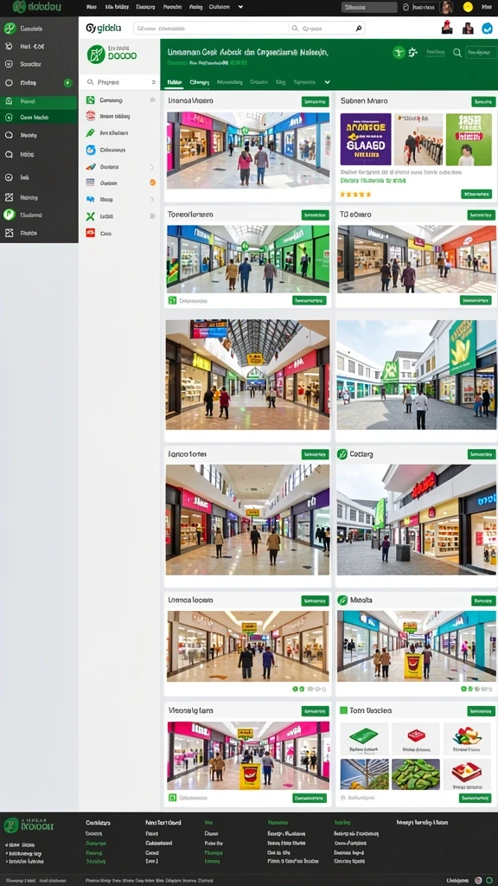Click green button in Sabren Mnaro card header

click(x=483, y=102)
